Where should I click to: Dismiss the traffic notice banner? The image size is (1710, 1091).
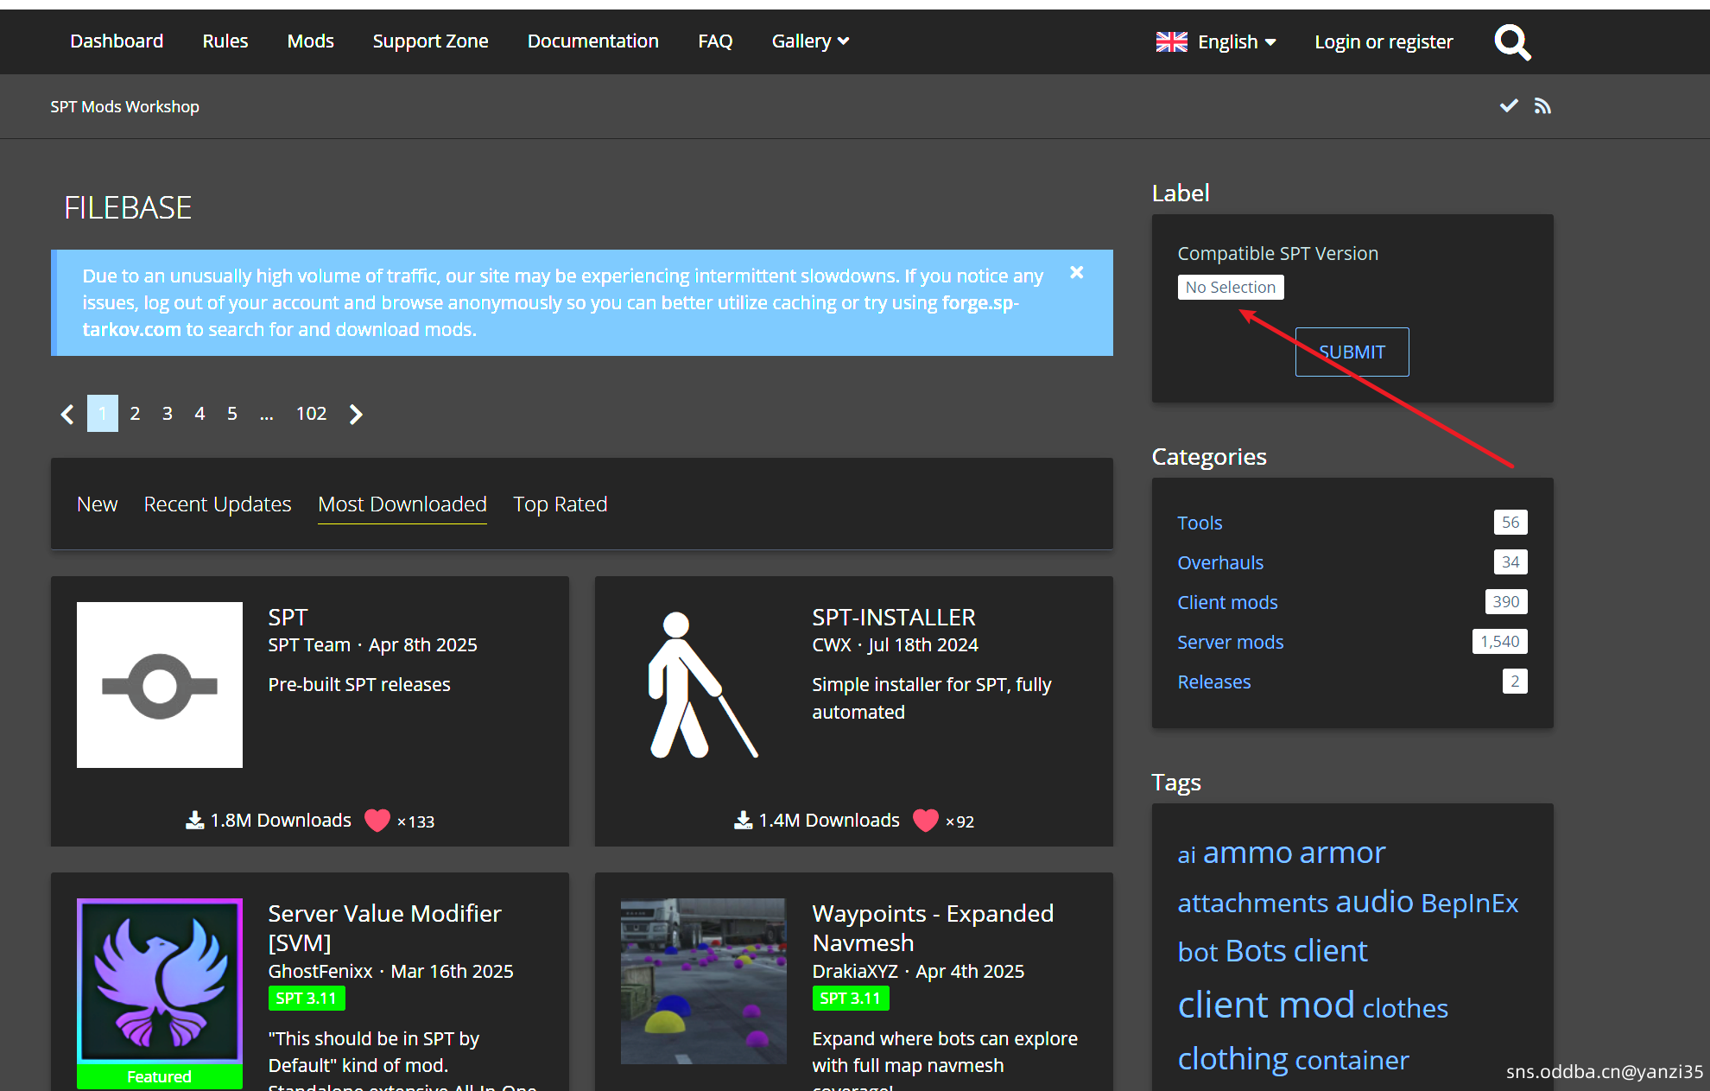1077,272
